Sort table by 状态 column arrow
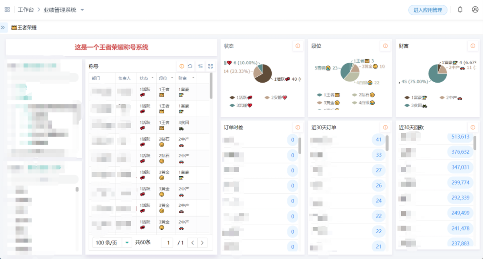Image resolution: width=483 pixels, height=259 pixels. click(x=152, y=78)
